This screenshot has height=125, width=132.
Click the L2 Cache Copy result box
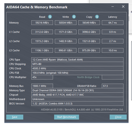point(89,41)
